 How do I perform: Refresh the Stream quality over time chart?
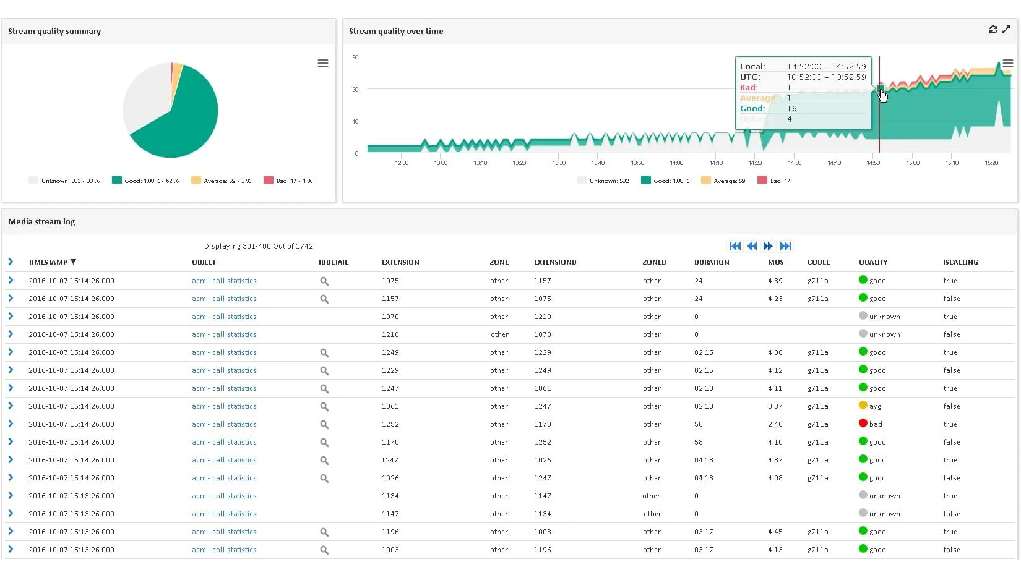pyautogui.click(x=993, y=29)
